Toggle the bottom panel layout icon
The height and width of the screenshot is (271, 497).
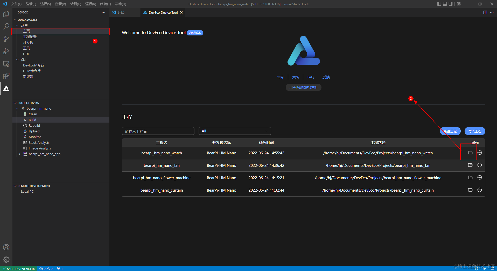click(445, 4)
